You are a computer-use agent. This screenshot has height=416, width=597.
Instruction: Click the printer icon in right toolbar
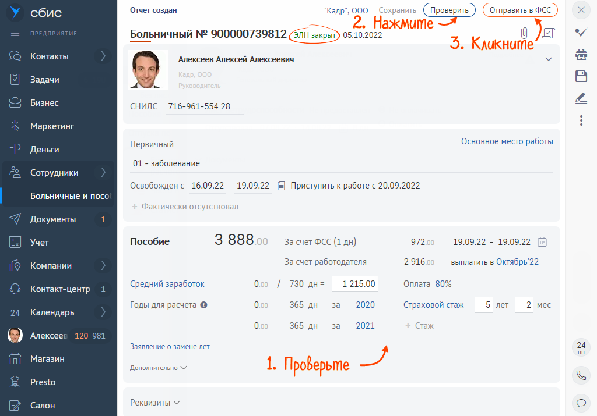(581, 55)
